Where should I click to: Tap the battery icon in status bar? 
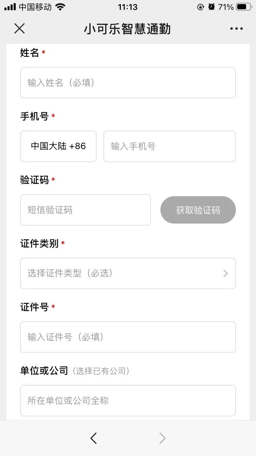tap(243, 7)
